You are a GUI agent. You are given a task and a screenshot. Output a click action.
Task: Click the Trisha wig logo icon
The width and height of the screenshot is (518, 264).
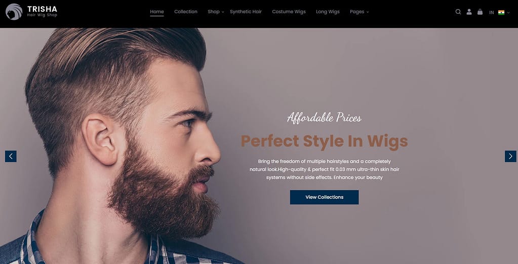point(14,12)
